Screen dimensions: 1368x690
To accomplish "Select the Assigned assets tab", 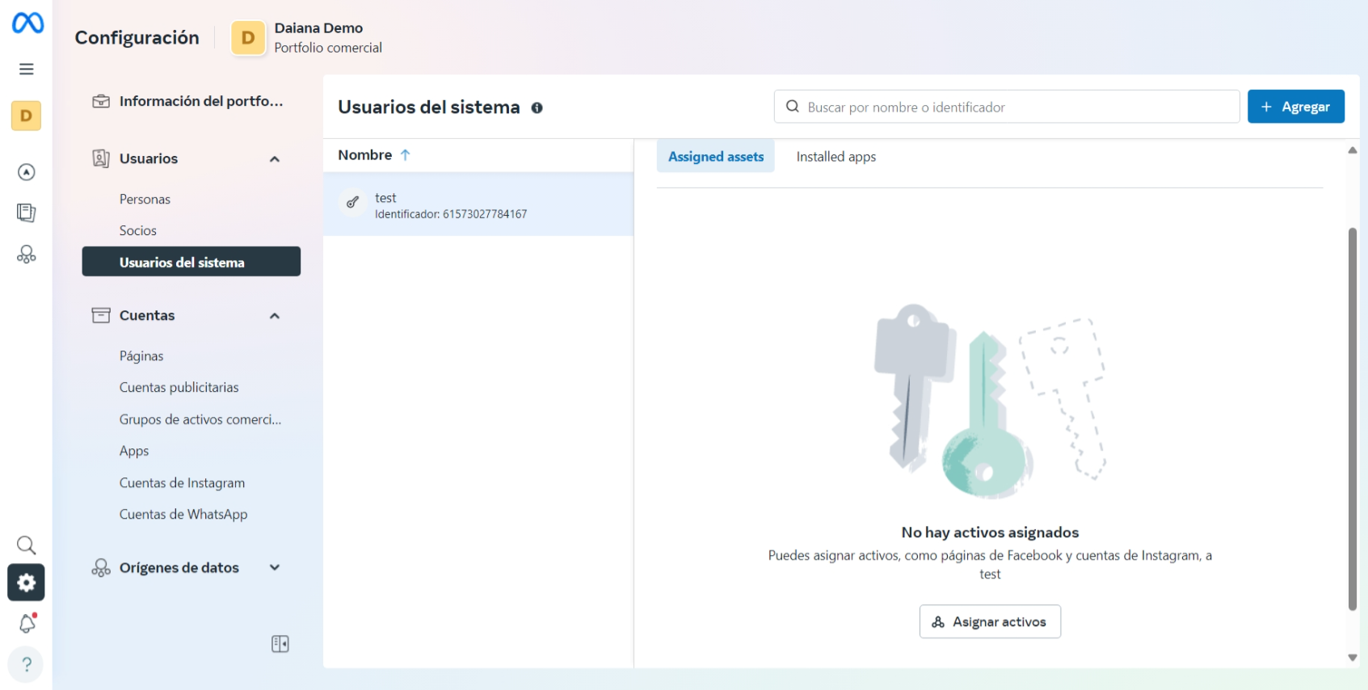I will (715, 157).
